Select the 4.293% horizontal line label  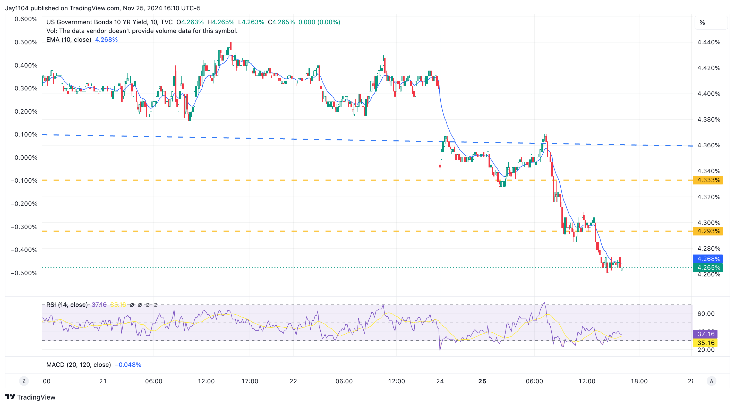click(x=708, y=231)
